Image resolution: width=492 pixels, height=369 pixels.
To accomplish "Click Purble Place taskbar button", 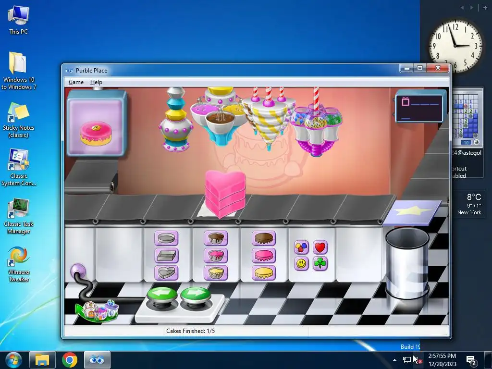I will [97, 360].
